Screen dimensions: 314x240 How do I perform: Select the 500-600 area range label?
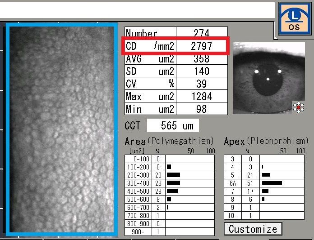(x=138, y=200)
